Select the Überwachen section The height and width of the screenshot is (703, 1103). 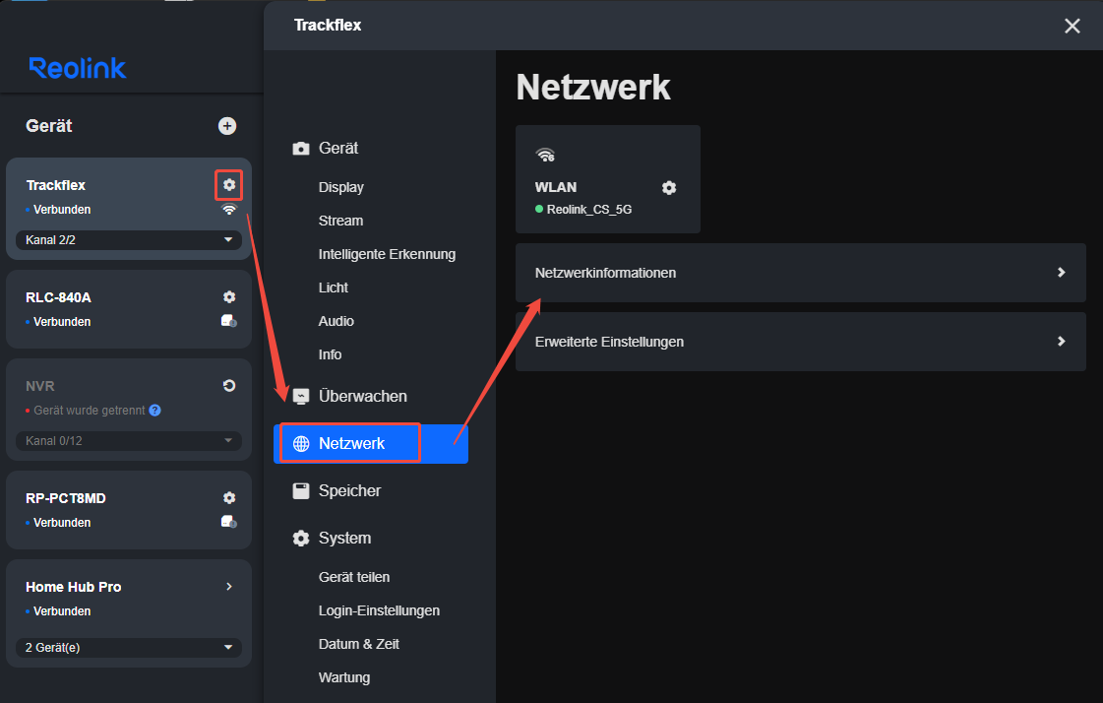[x=362, y=396]
